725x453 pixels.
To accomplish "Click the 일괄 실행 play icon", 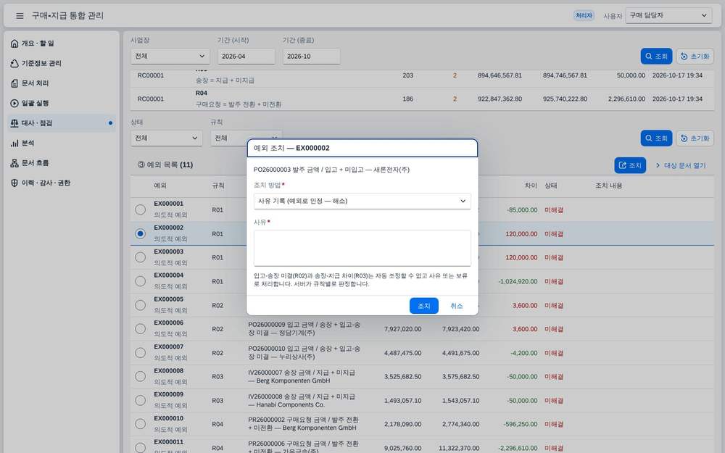I will click(14, 103).
